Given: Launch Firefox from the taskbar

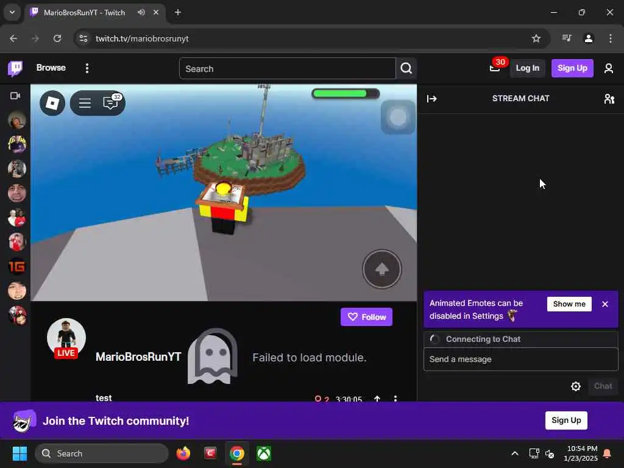Looking at the screenshot, I should pos(183,453).
